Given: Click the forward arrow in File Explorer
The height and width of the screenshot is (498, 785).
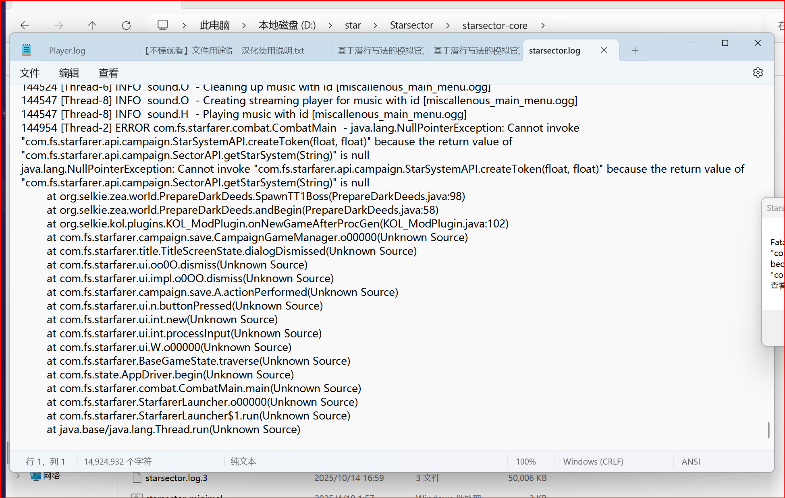Looking at the screenshot, I should point(58,25).
